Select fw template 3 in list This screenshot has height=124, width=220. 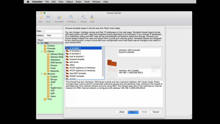click(x=84, y=54)
